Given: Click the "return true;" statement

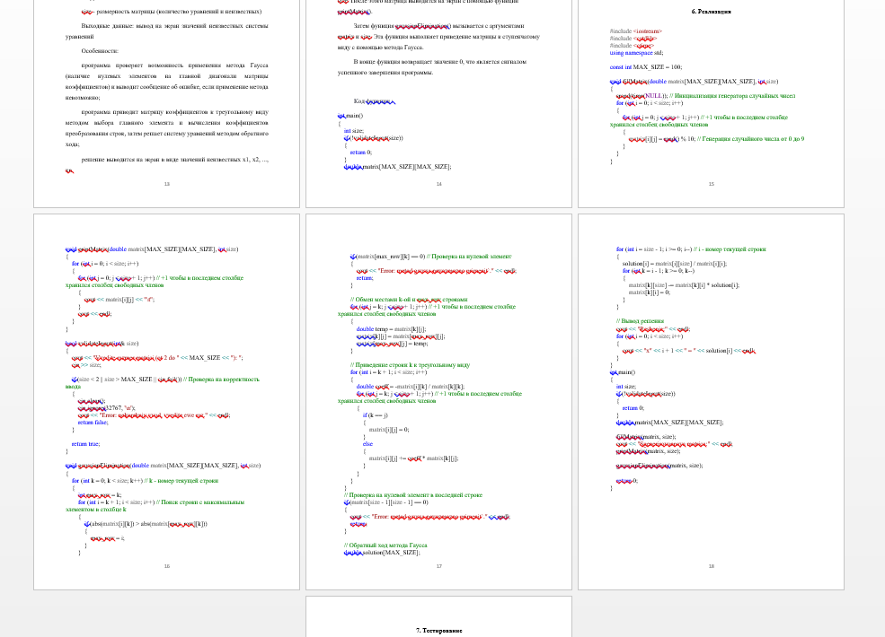Looking at the screenshot, I should [85, 444].
